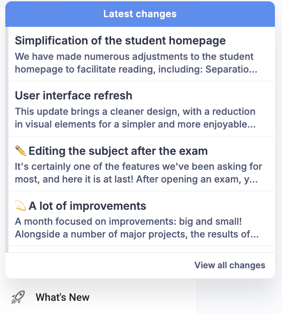Open 'Simplification of the student homepage' entry title
This screenshot has height=314, width=282.
(120, 41)
